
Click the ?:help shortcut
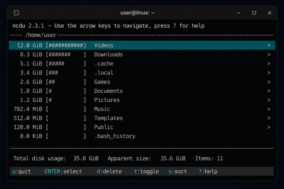[x=208, y=171]
